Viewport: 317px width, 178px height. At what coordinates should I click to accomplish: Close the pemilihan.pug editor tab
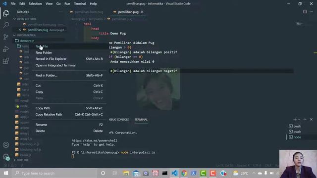[x=142, y=12]
